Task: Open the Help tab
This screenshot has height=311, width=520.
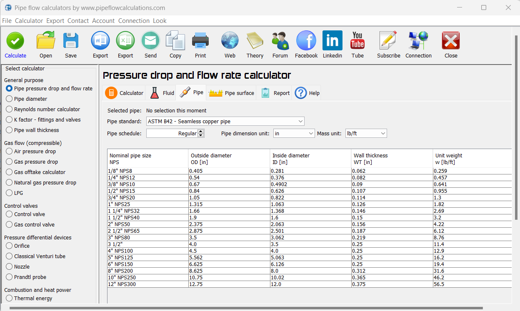Action: (307, 92)
